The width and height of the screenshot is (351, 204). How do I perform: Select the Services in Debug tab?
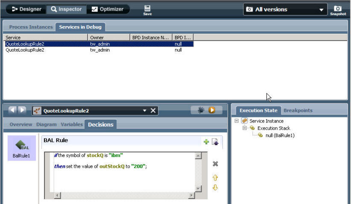[x=80, y=27]
